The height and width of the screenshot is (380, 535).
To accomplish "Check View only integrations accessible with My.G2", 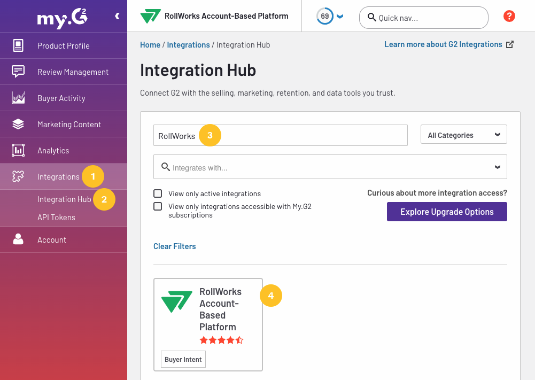I will (158, 206).
